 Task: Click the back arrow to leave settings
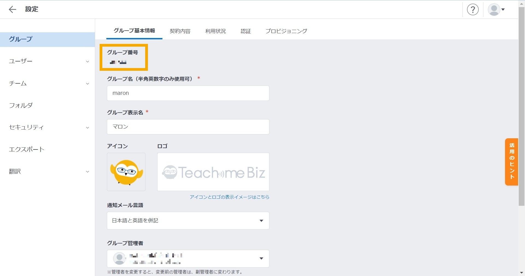click(x=12, y=9)
